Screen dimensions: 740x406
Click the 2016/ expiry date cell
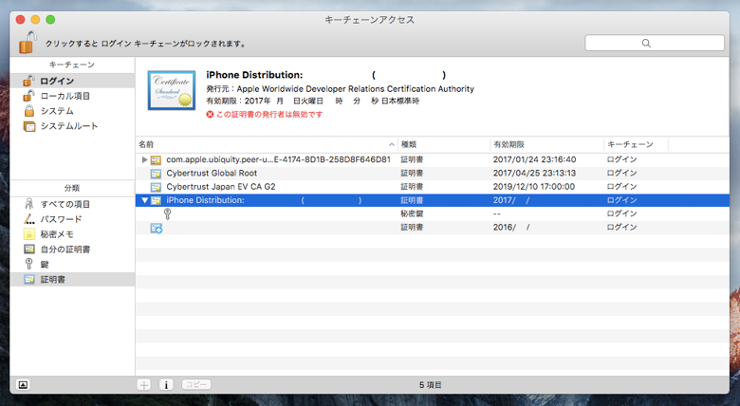[511, 227]
